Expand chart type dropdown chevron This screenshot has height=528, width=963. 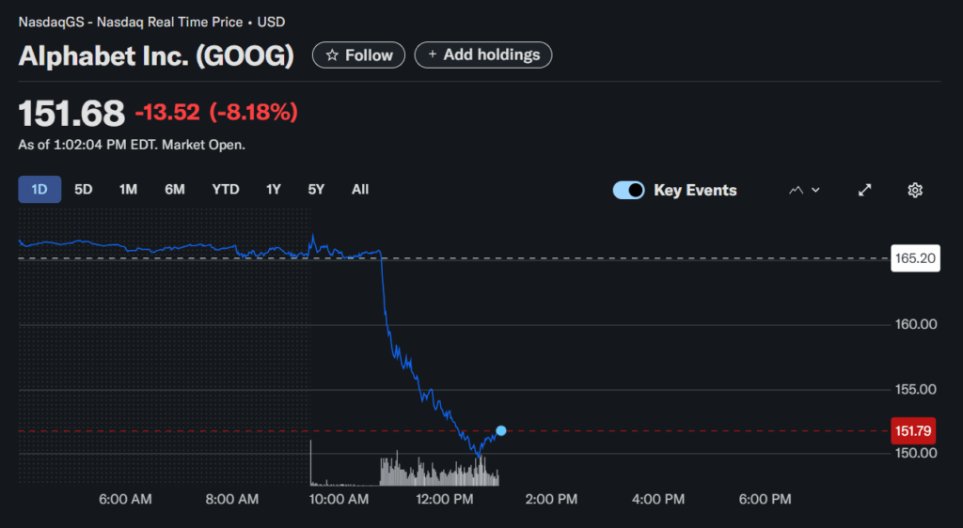pos(815,190)
